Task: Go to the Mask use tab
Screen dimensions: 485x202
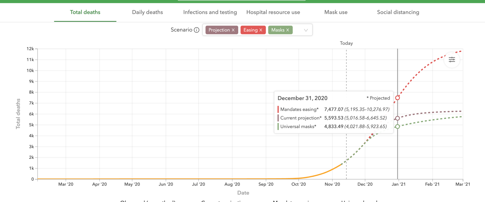Action: [336, 12]
